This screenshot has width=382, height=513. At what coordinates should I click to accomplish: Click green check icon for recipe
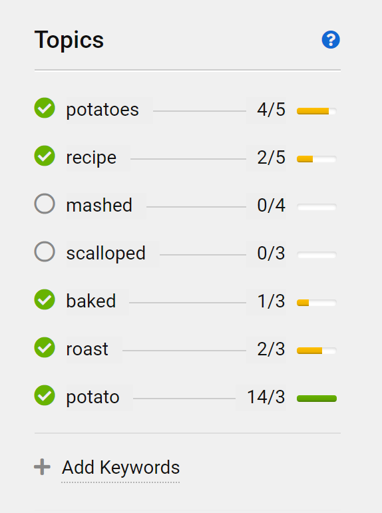click(x=45, y=156)
